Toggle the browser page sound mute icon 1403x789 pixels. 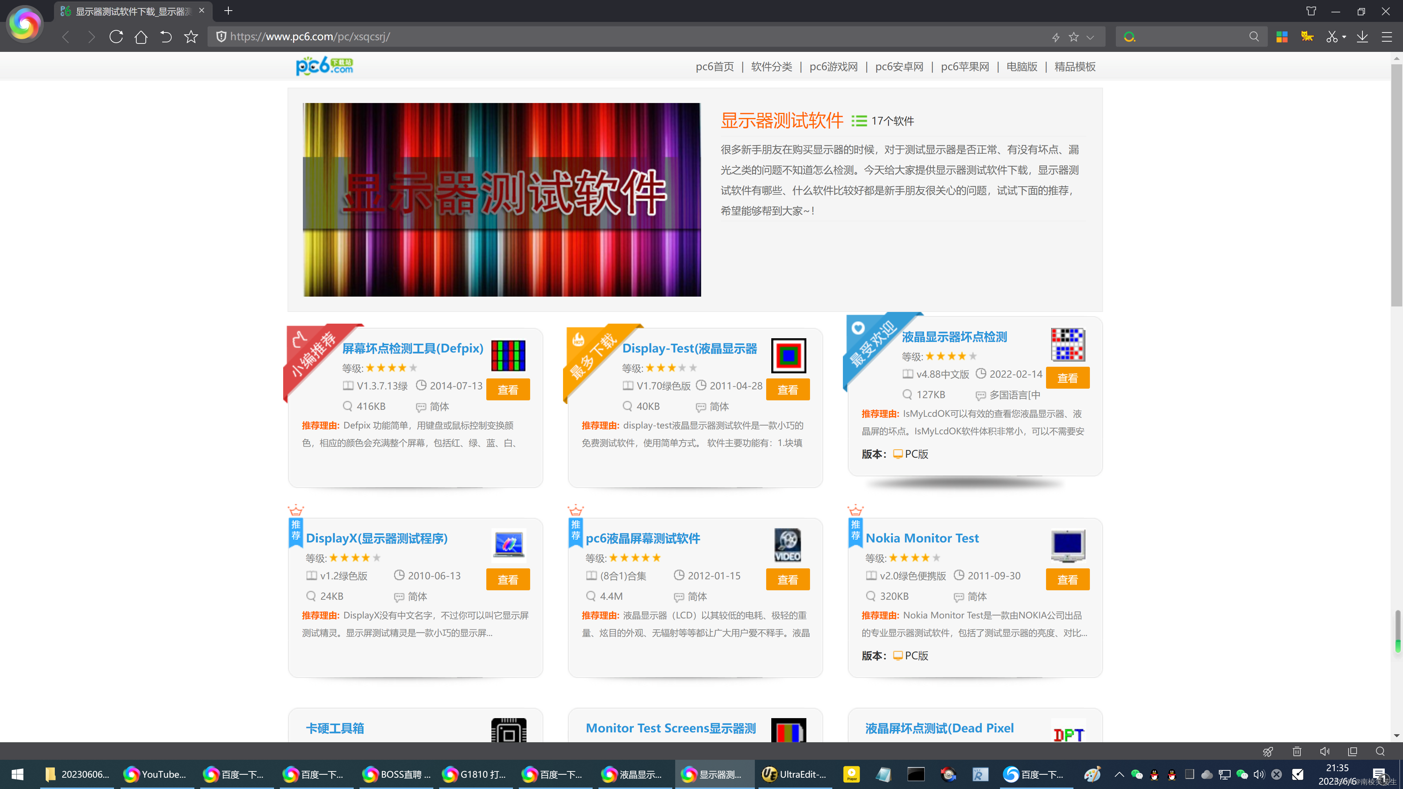pos(1324,751)
